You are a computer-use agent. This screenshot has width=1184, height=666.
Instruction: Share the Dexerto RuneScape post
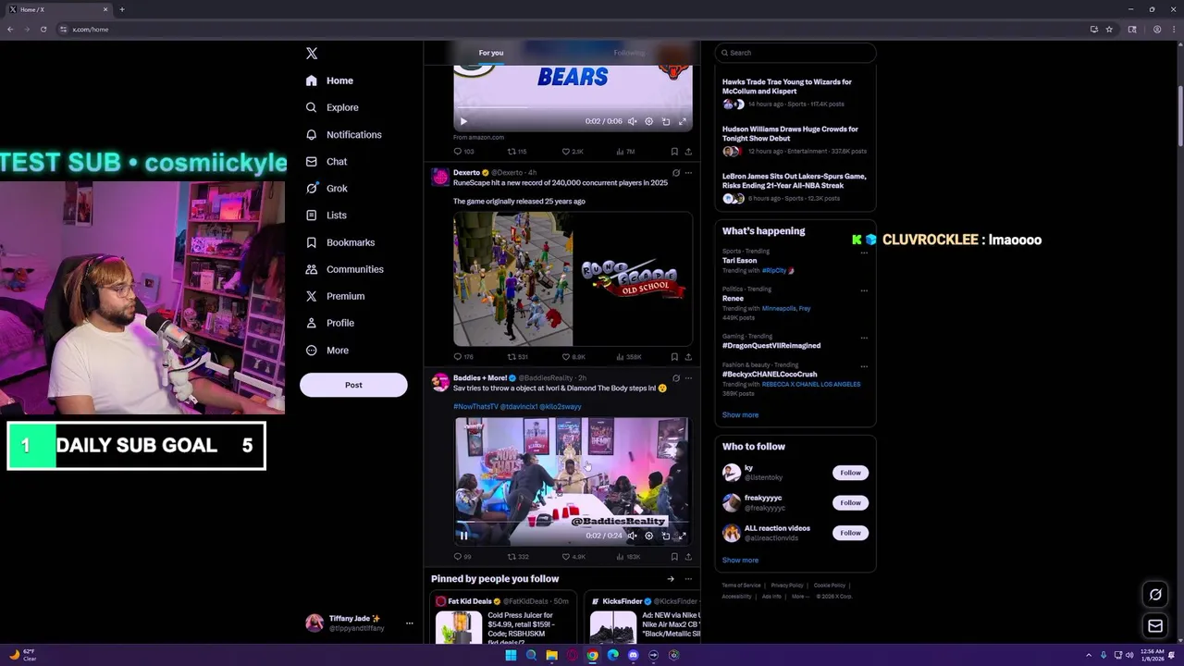coord(687,357)
